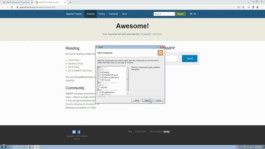Image resolution: width=265 pixels, height=149 pixels.
Task: Open the Privacy Policy footer link
Action: coord(141,132)
